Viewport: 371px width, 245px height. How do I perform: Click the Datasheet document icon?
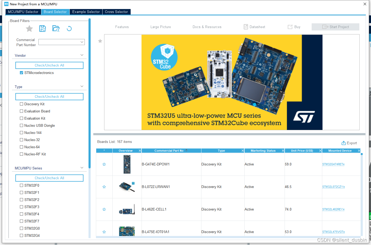click(246, 27)
